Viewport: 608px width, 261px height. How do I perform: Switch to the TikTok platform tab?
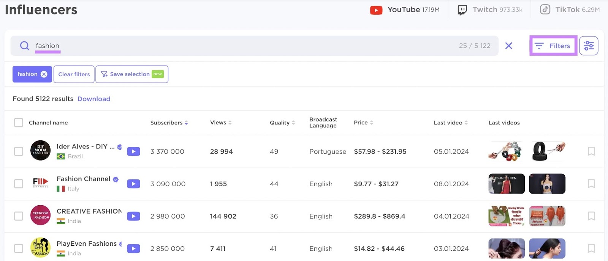570,10
